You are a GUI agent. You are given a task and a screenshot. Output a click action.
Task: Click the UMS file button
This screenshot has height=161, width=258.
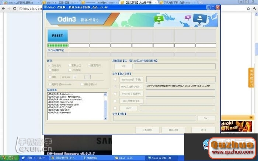[129, 108]
